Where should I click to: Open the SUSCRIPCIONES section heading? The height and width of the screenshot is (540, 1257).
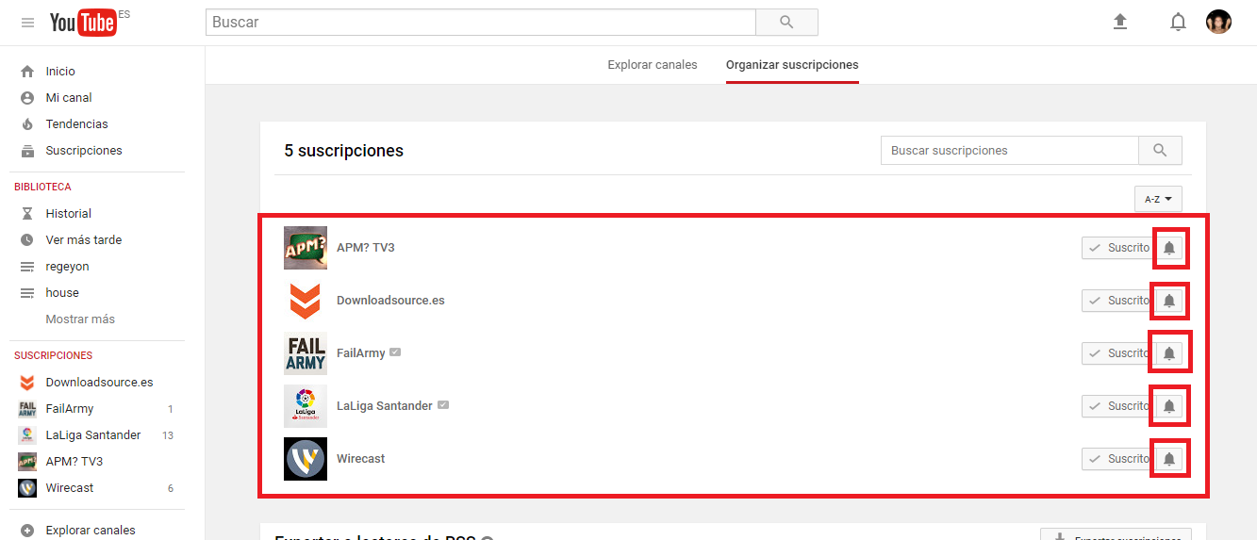tap(53, 355)
